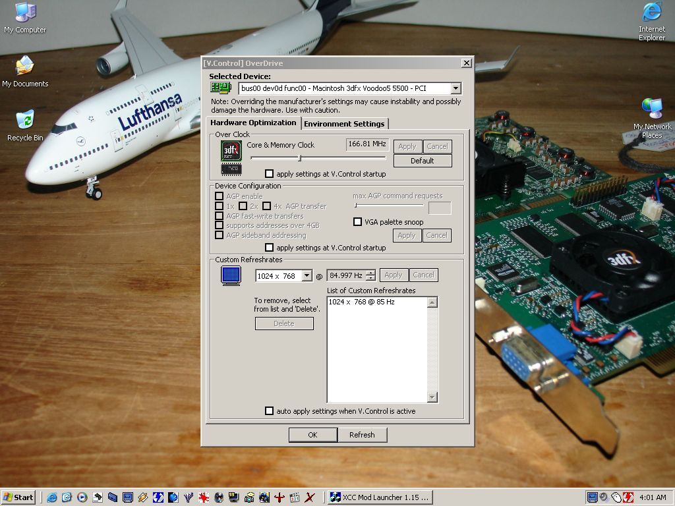This screenshot has width=675, height=506.
Task: Click the 4:01 AM taskbar clock
Action: pos(653,497)
